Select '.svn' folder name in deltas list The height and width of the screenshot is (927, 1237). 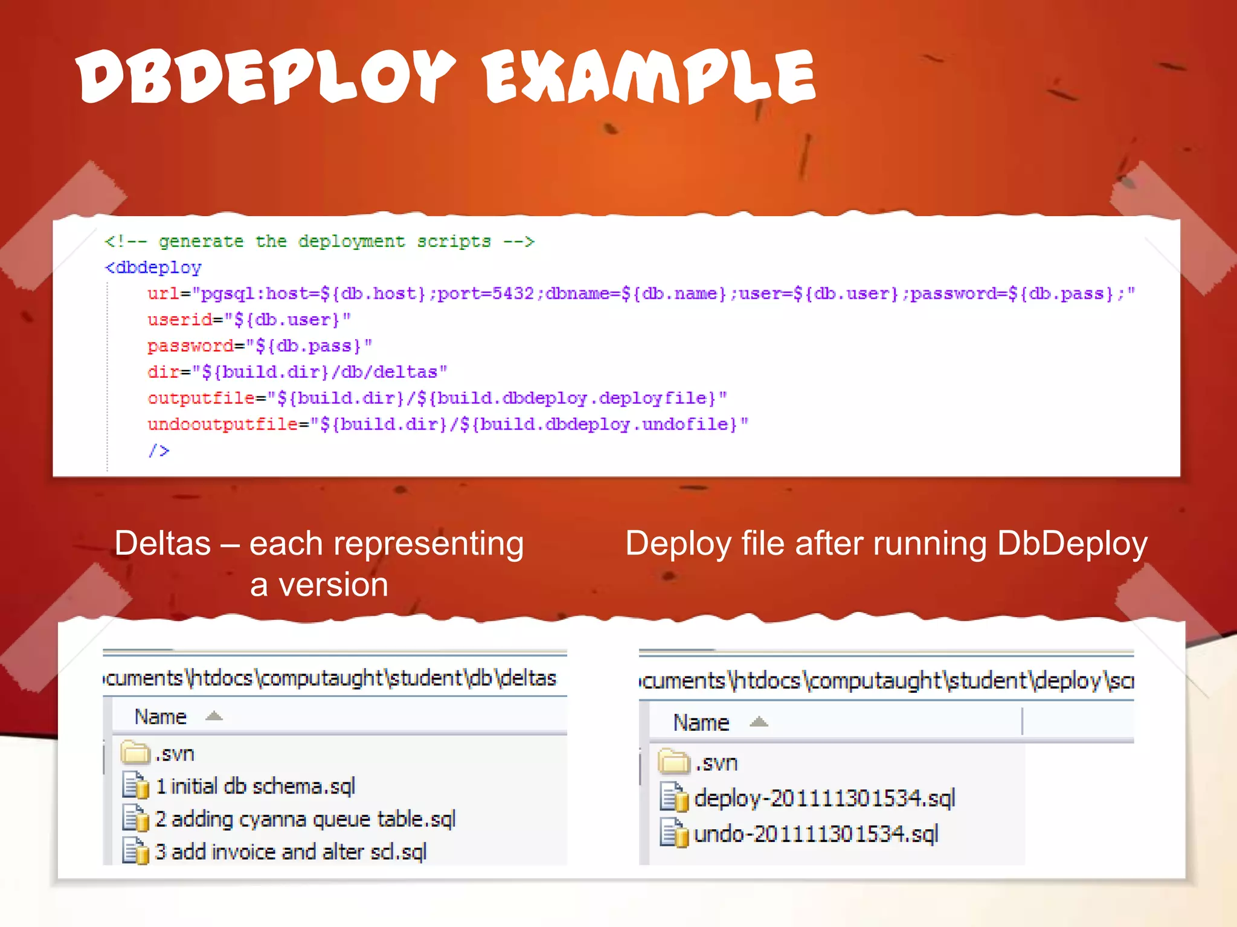175,753
